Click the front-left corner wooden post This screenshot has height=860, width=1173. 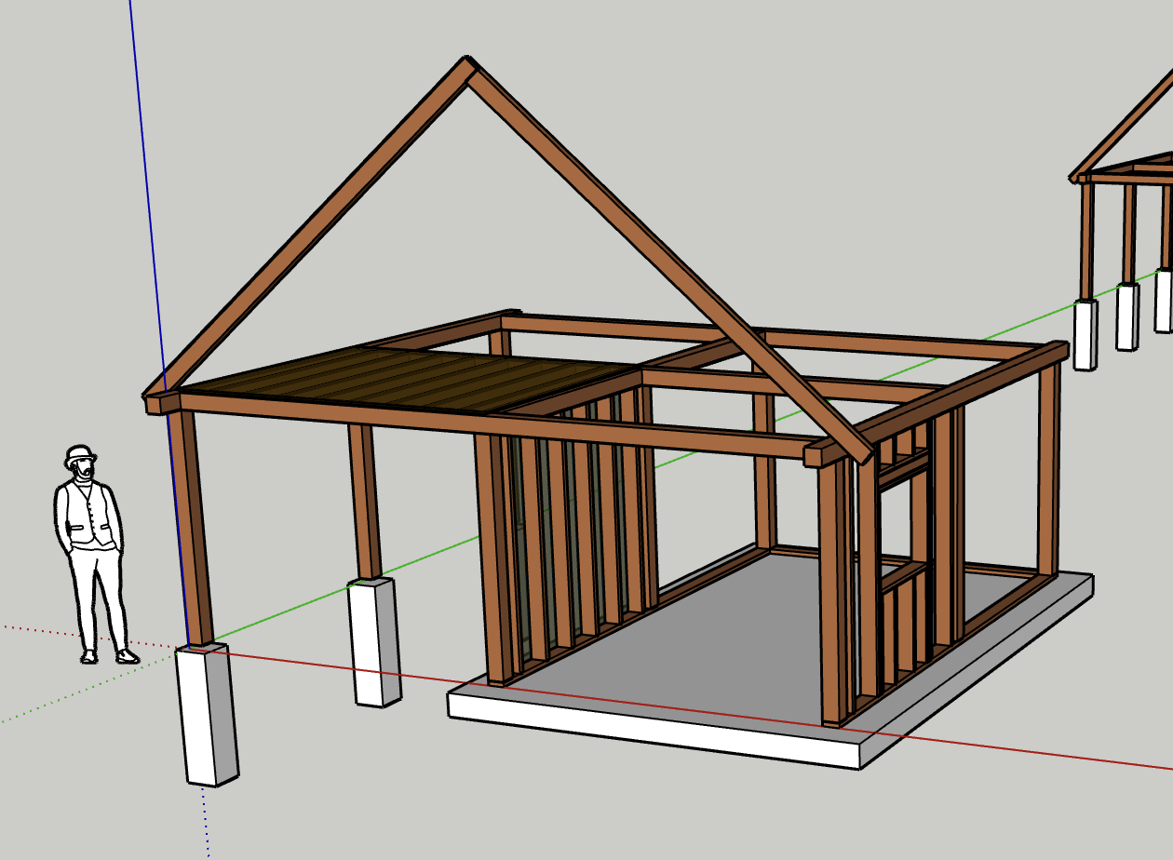pos(194,531)
